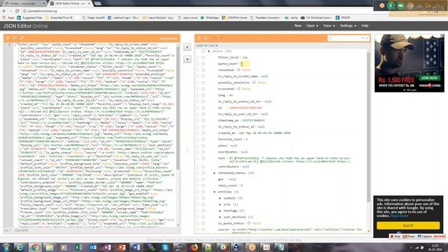Toggle the possibly_sensitive boolean checkbox
This screenshot has width=448, height=252.
tap(253, 83)
